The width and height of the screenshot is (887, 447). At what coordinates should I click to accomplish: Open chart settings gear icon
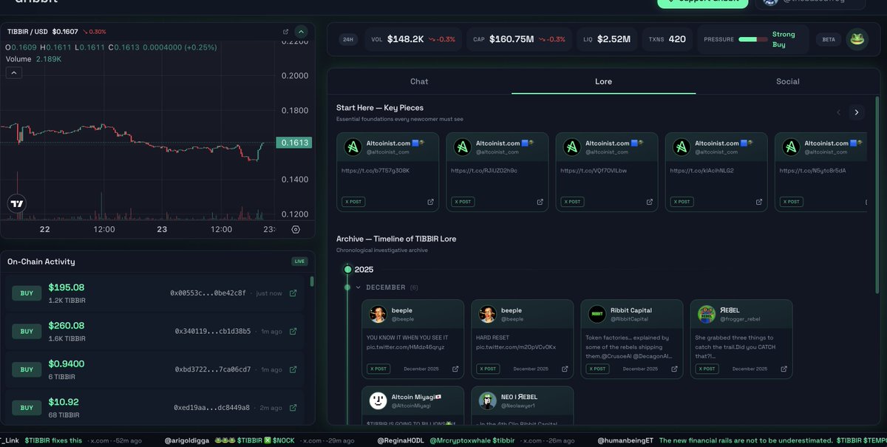pos(296,230)
